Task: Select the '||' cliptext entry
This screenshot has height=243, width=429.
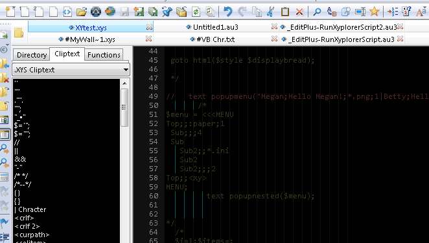Action: [x=16, y=151]
